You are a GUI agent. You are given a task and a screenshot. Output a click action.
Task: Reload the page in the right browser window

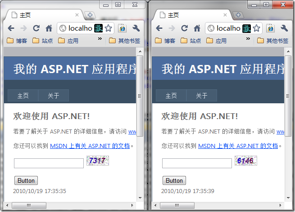184,28
